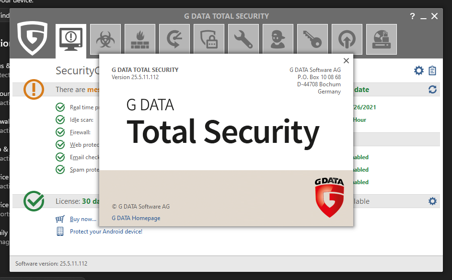Open SecurityCenter settings gear icon

pyautogui.click(x=419, y=70)
